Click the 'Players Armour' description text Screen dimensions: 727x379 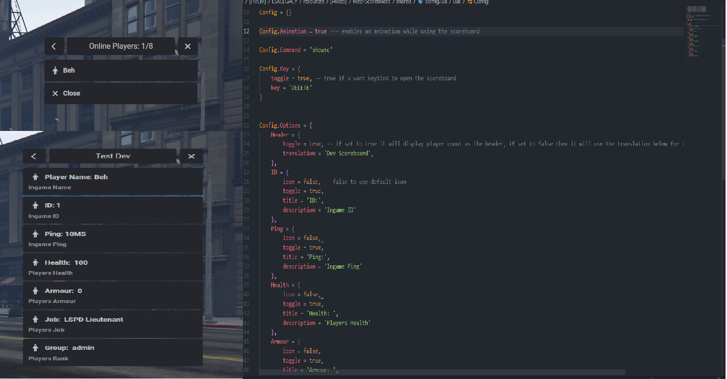coord(52,302)
